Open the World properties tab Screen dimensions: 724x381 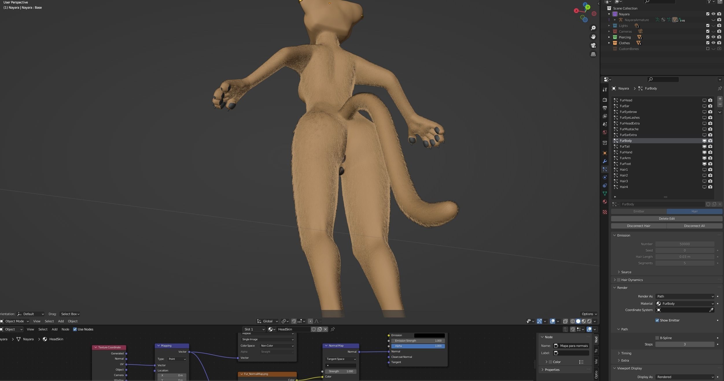pyautogui.click(x=605, y=132)
